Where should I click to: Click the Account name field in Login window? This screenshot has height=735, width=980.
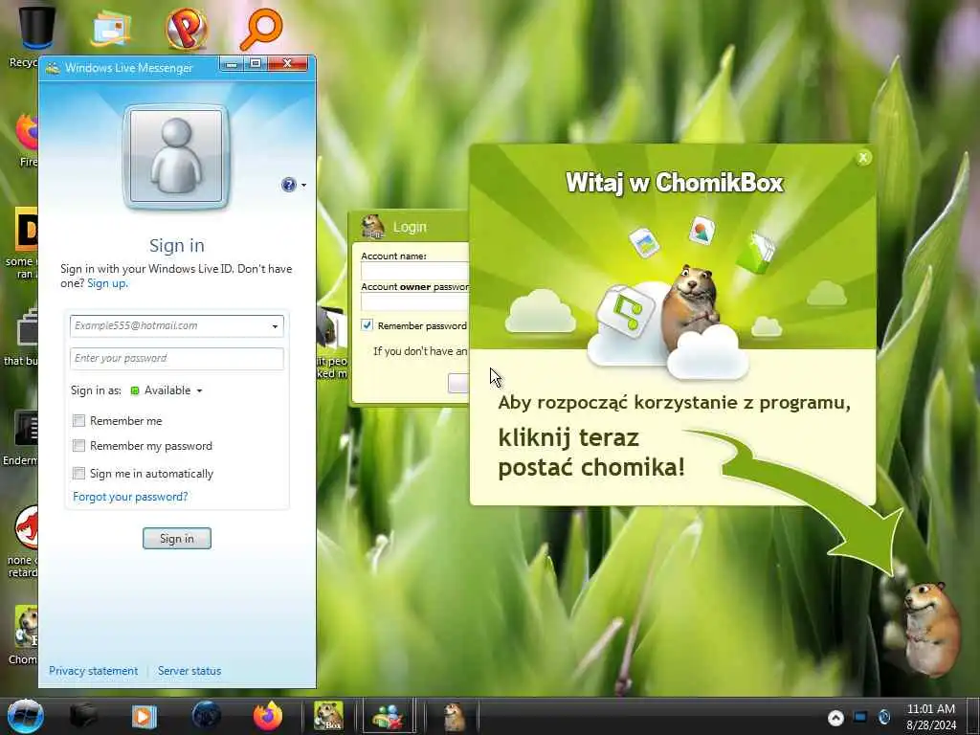(415, 271)
